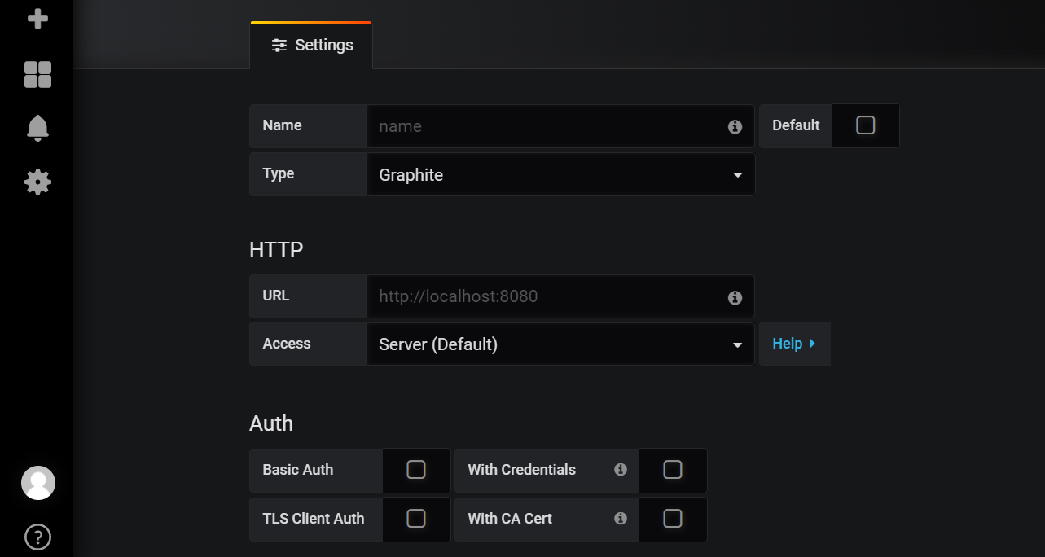Enable the Basic Auth checkbox
1045x557 pixels.
(x=416, y=470)
